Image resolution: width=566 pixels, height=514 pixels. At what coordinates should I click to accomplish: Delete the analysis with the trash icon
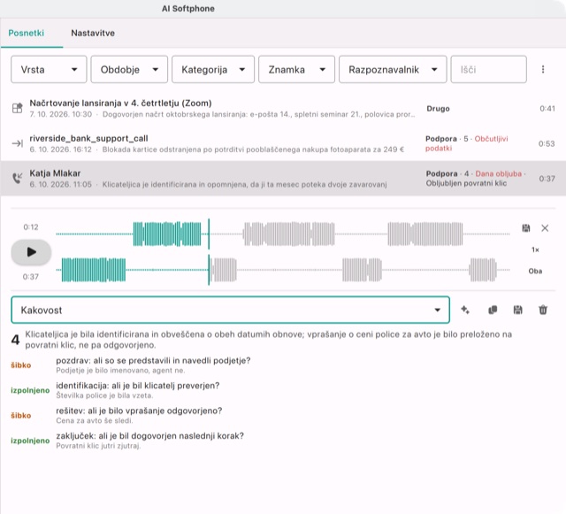coord(543,310)
